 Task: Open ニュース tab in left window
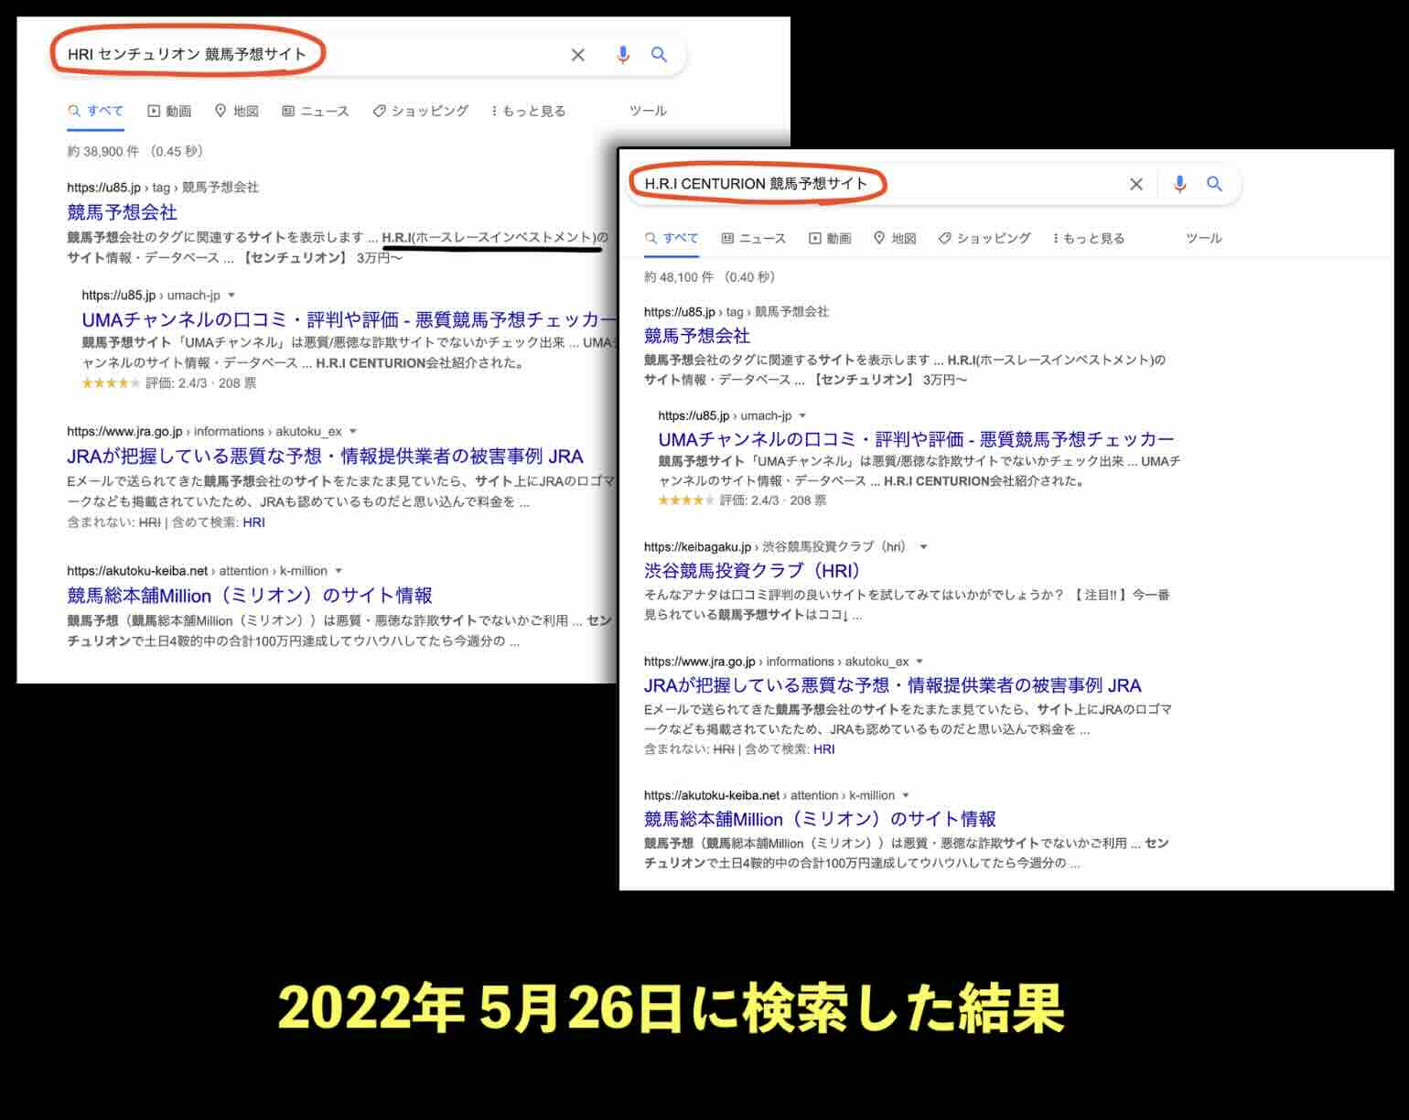coord(315,111)
